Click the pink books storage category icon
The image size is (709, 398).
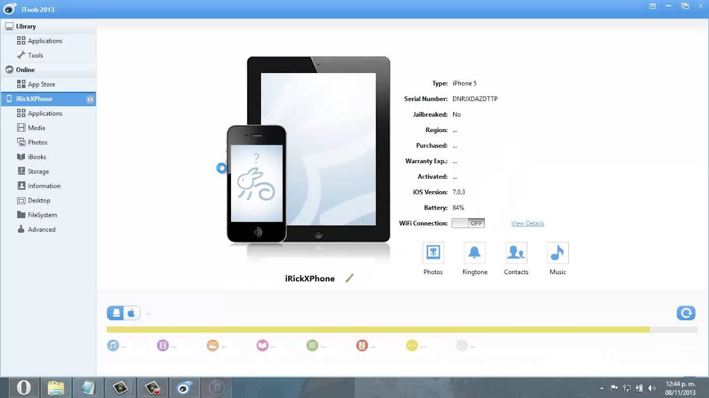click(x=262, y=345)
